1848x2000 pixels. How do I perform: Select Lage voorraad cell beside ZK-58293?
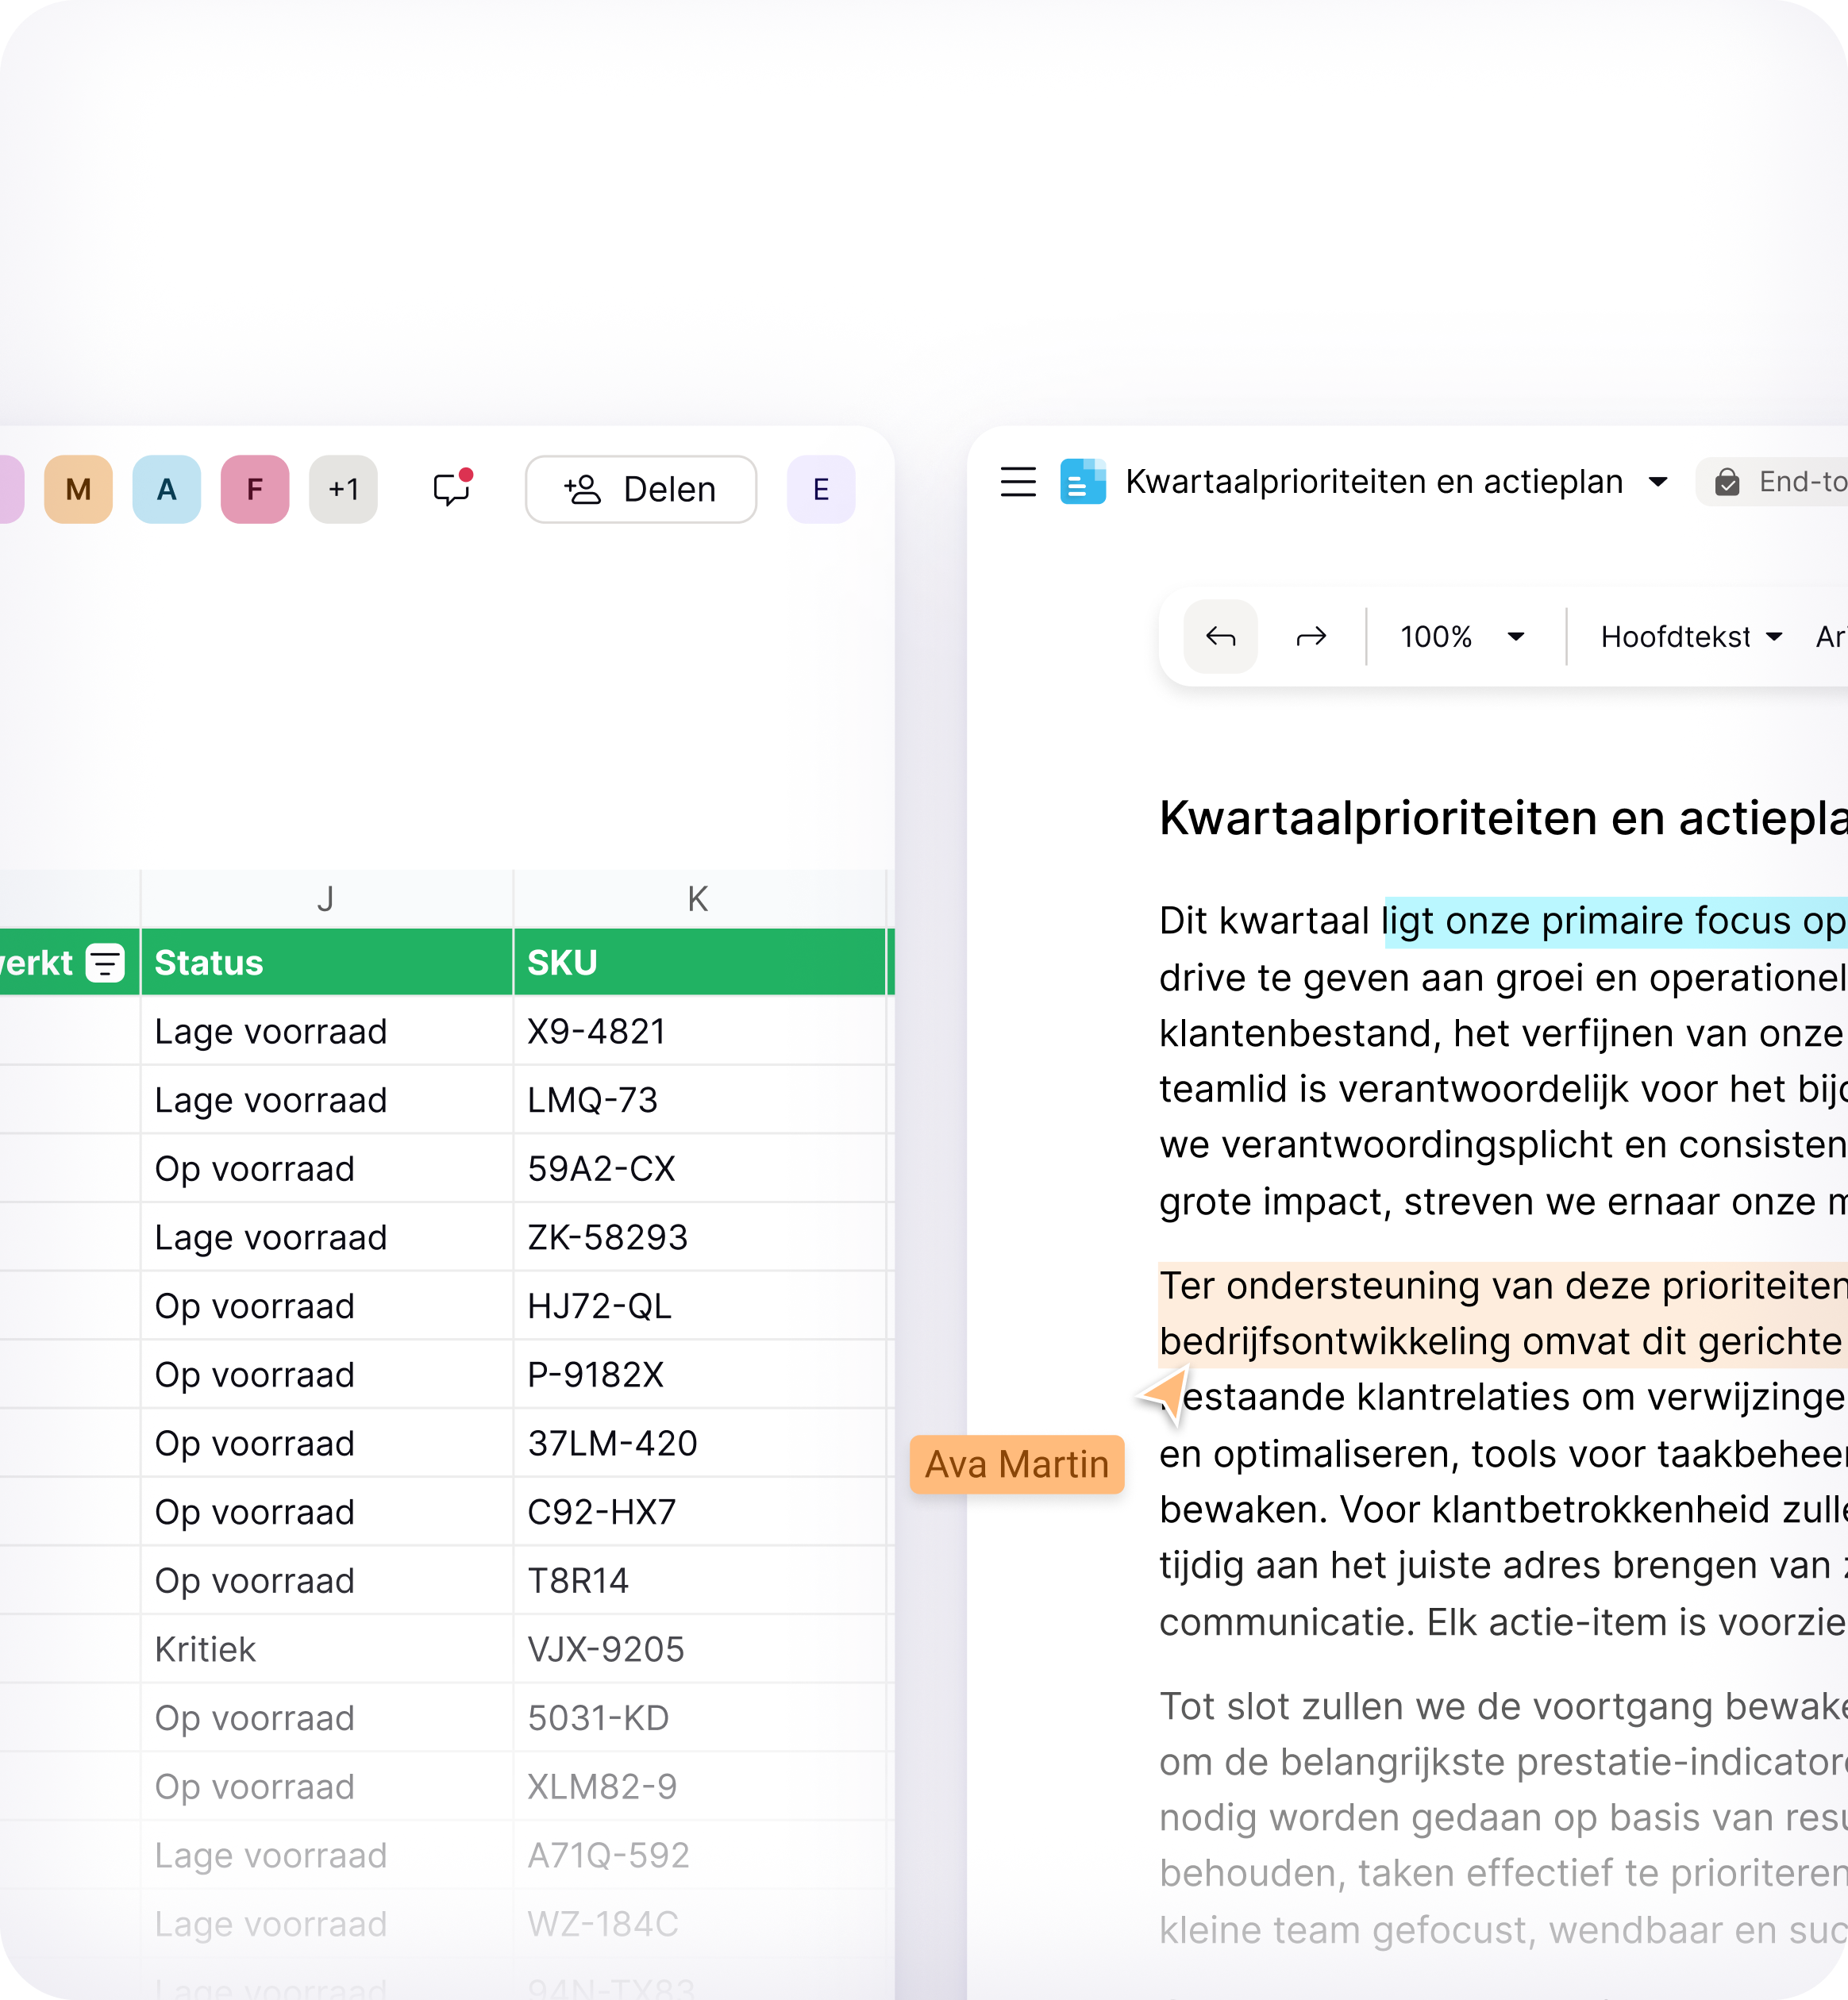coord(326,1237)
